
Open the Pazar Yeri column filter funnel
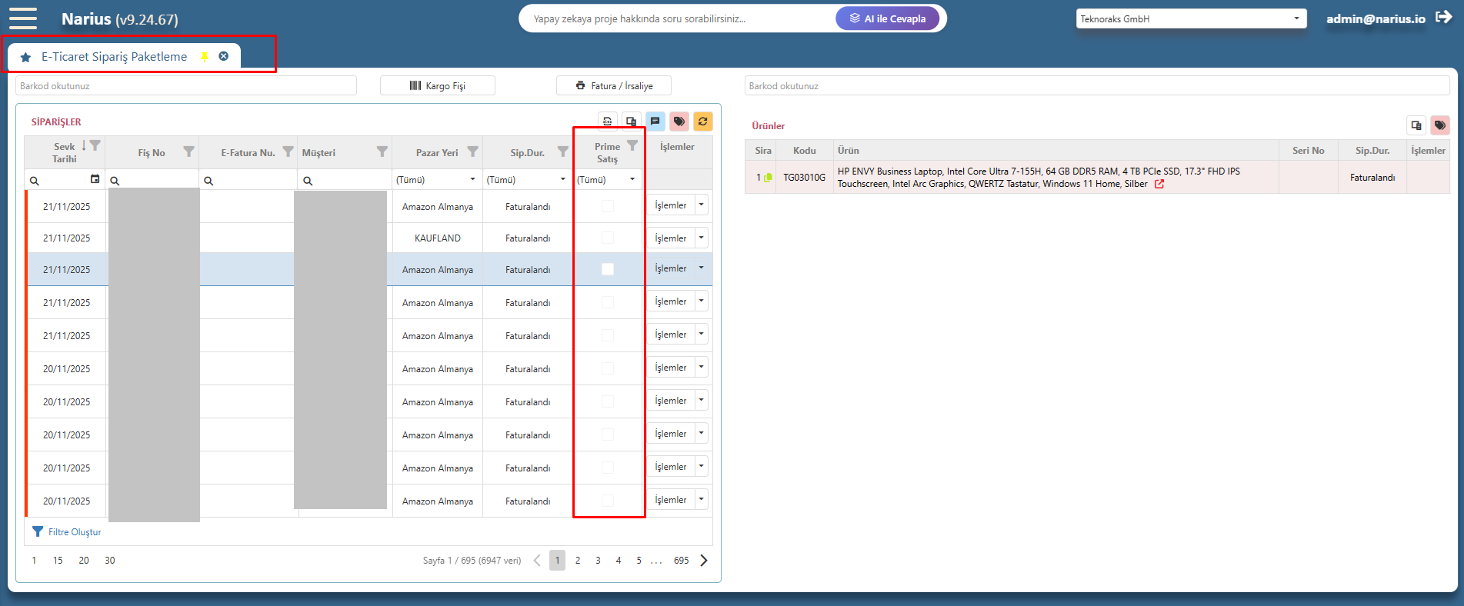click(x=472, y=151)
